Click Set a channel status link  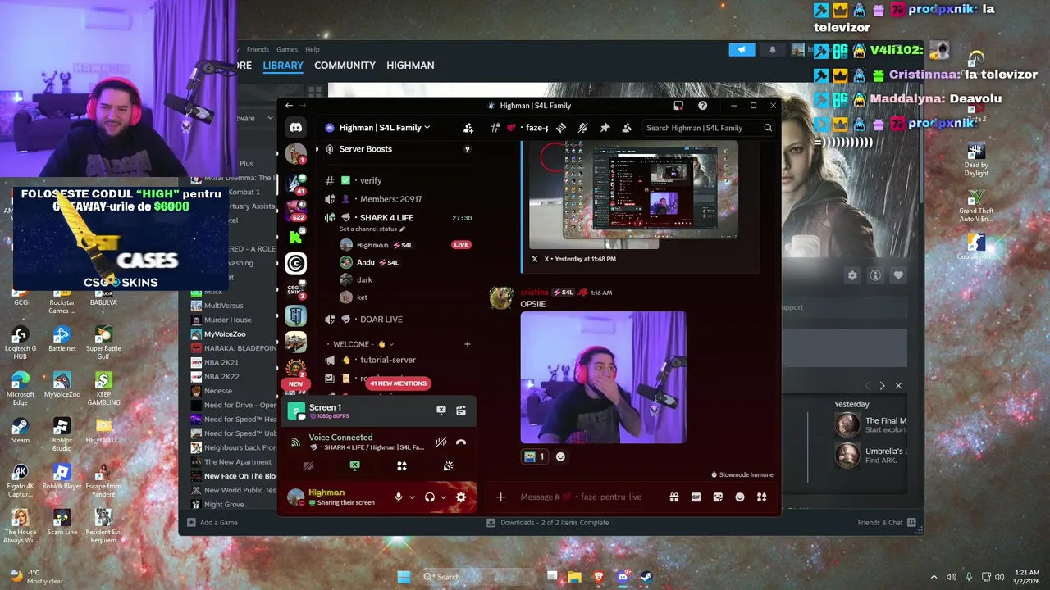(372, 229)
